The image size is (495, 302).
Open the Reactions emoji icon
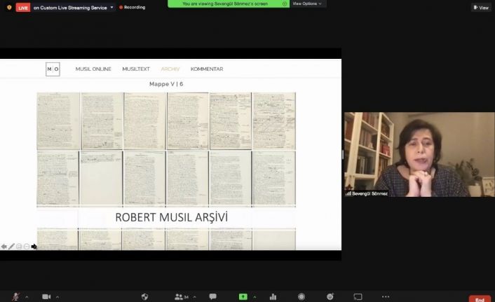coord(330,296)
